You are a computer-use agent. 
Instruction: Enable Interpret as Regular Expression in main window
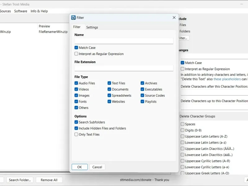(x=183, y=69)
